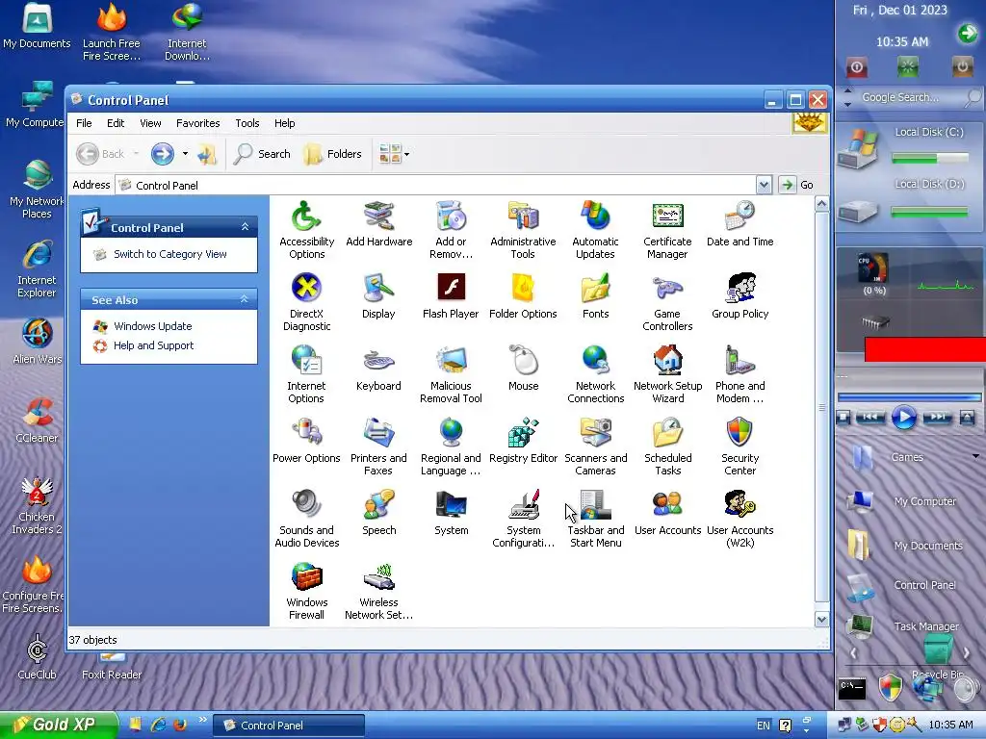Screen dimensions: 986x739
Task: Open the Favorites menu
Action: [x=198, y=123]
